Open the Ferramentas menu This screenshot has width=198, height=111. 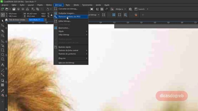(87, 5)
